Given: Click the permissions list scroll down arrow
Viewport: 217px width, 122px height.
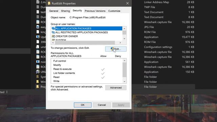Looking at the screenshot, I should pyautogui.click(x=124, y=81).
